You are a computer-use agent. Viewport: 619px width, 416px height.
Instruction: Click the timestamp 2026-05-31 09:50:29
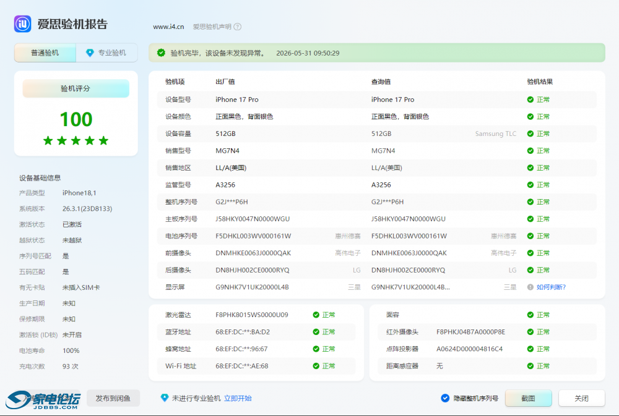(308, 53)
